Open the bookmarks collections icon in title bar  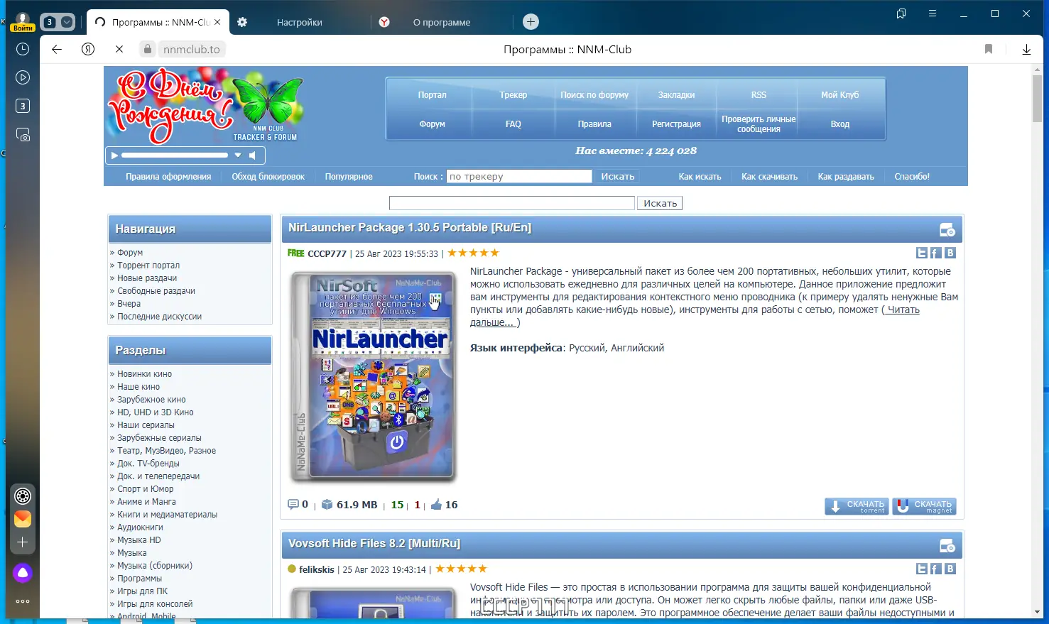coord(901,13)
